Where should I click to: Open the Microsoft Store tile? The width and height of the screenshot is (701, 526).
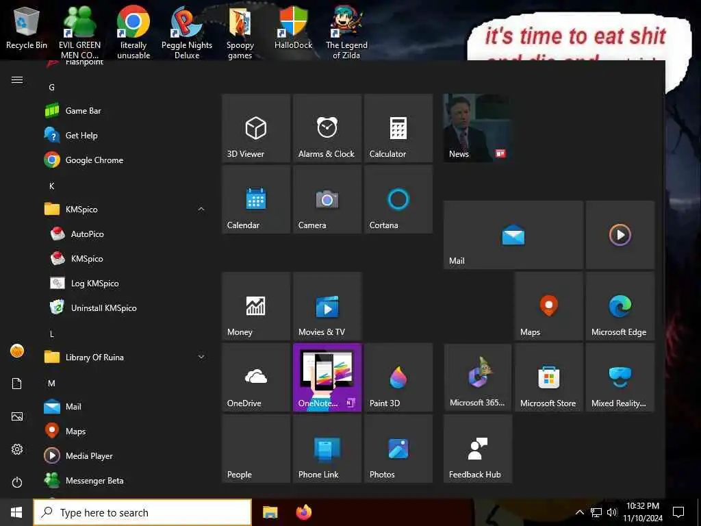click(x=548, y=377)
